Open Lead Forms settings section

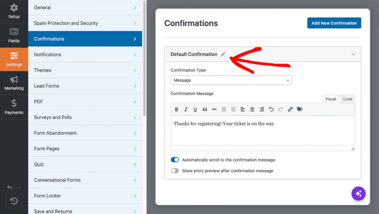point(85,86)
